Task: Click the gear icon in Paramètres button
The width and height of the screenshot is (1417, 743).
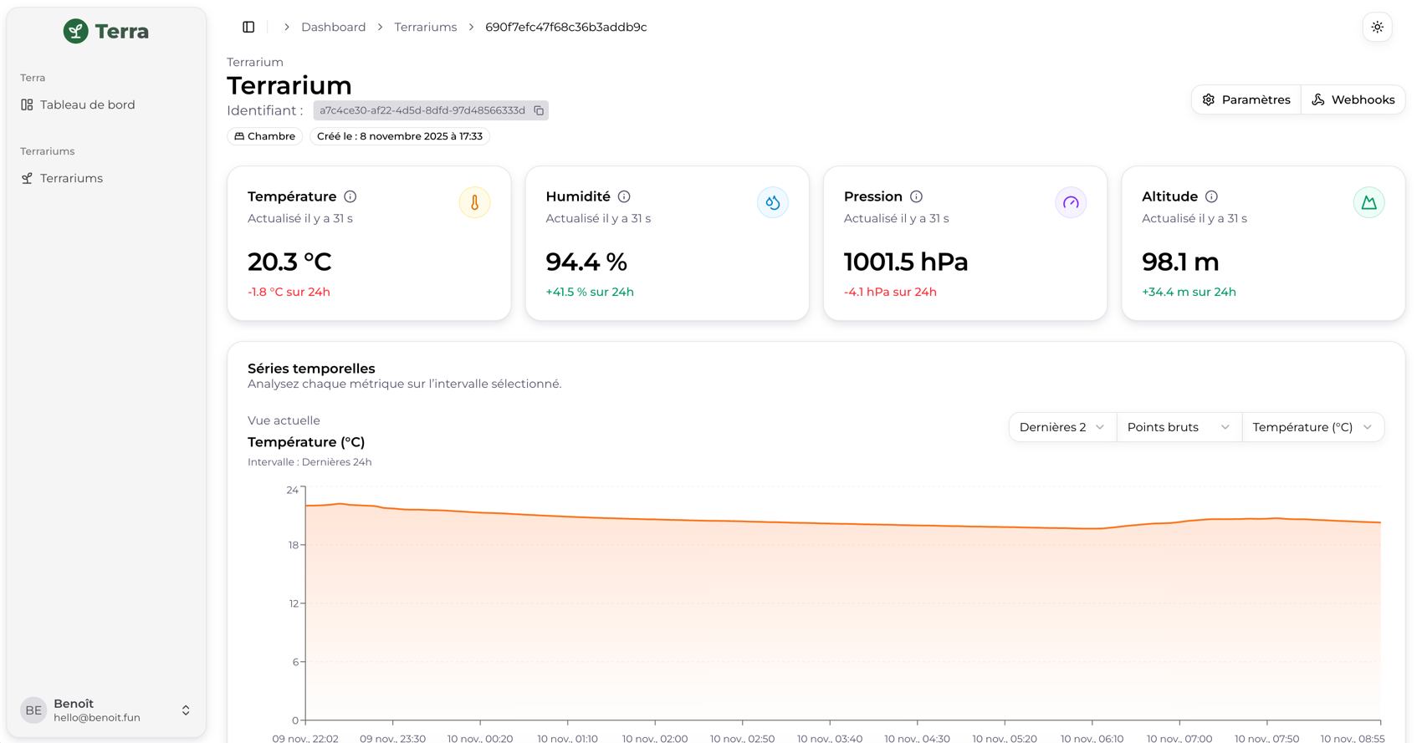Action: pyautogui.click(x=1208, y=99)
